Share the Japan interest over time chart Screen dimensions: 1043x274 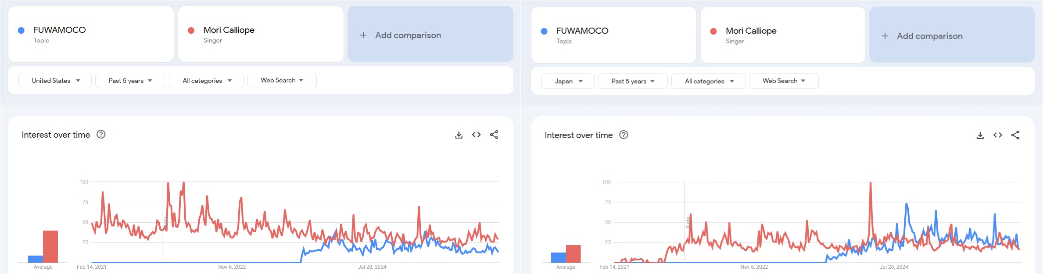click(x=1015, y=135)
